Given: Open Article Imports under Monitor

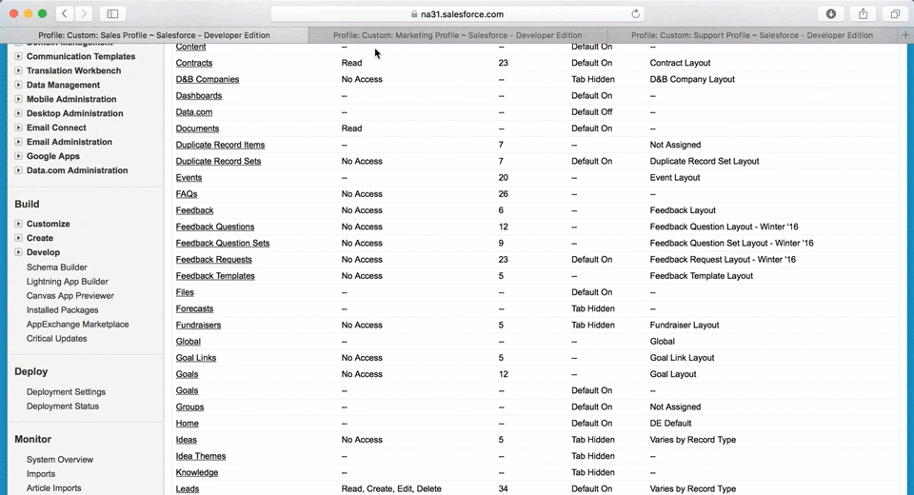Looking at the screenshot, I should [53, 488].
